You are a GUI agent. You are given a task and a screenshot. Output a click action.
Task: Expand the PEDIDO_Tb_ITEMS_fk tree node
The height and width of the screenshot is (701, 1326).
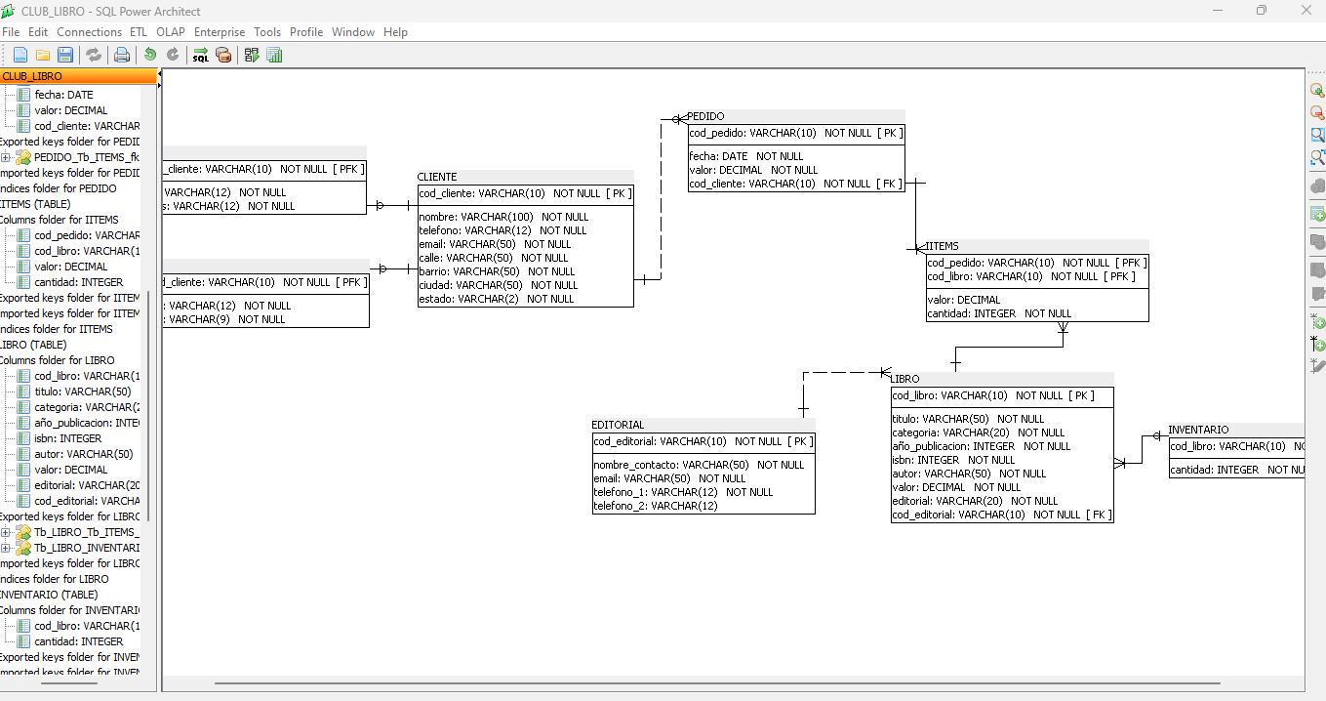pos(6,157)
